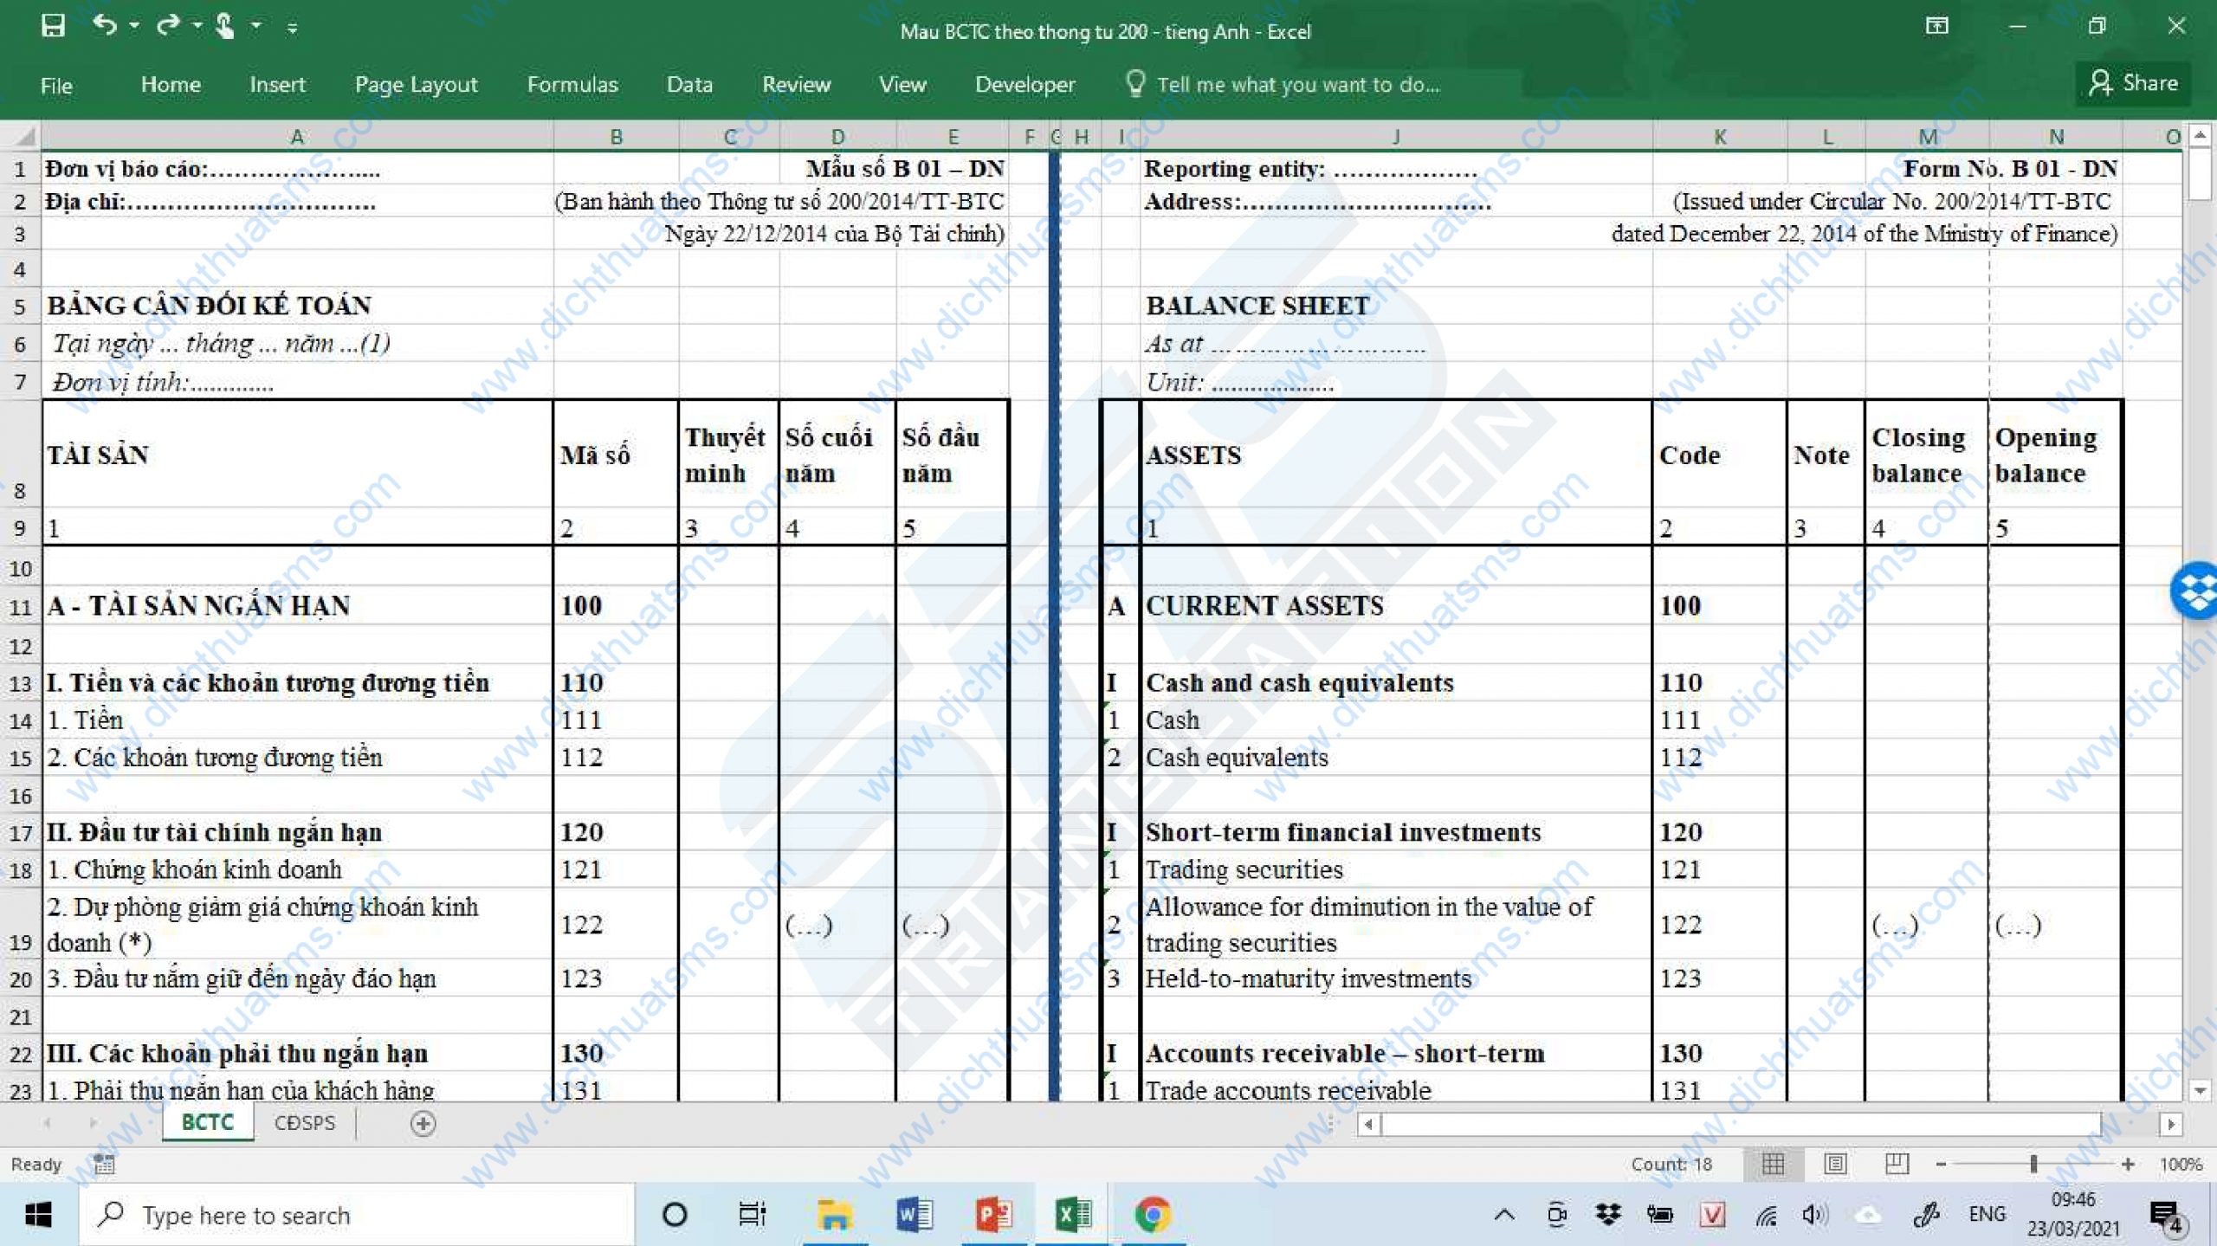Click the Save icon in Quick Access Toolbar
Image resolution: width=2217 pixels, height=1246 pixels.
click(53, 26)
